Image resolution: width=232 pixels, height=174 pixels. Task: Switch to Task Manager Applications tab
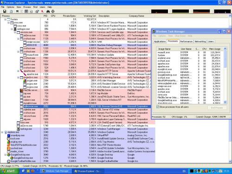coord(160,41)
